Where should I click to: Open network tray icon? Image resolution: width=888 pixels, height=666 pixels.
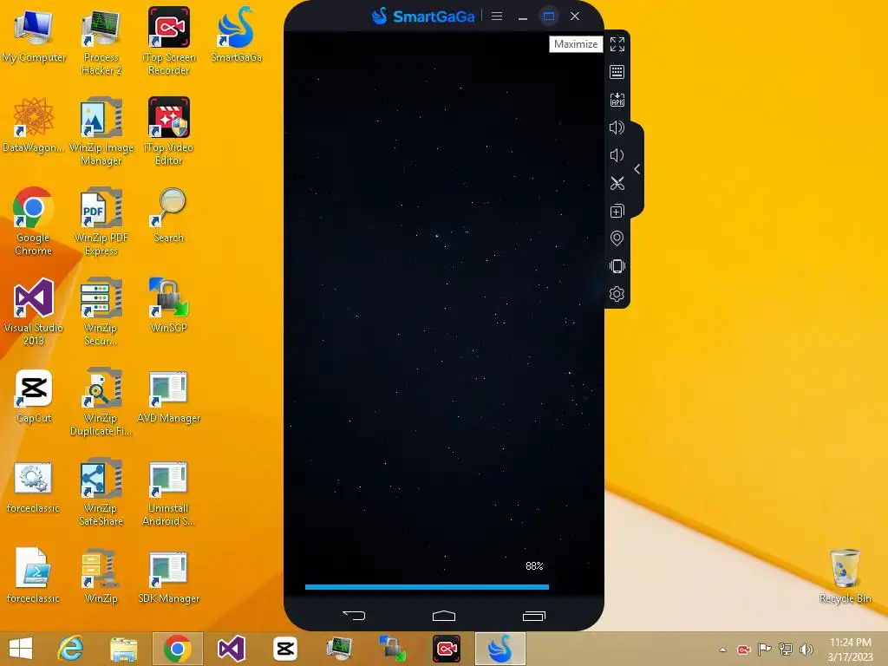(786, 650)
